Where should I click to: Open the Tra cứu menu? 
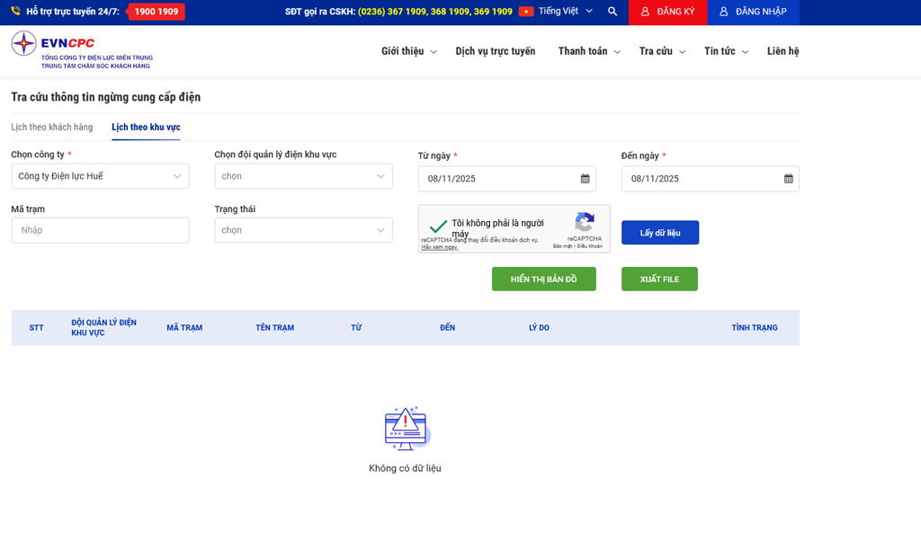(662, 51)
